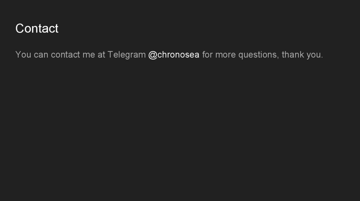Click the word "more" after the handle
This screenshot has width=360, height=201.
pyautogui.click(x=225, y=55)
